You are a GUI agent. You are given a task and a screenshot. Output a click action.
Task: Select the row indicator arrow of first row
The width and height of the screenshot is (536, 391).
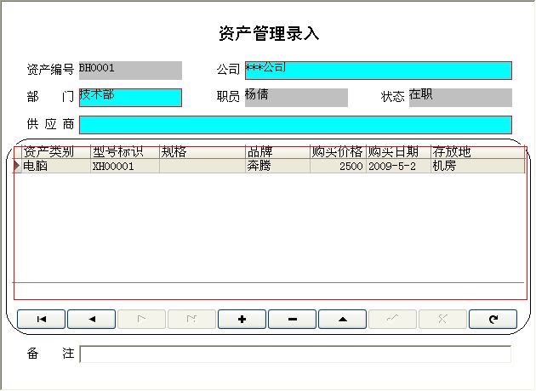click(18, 167)
